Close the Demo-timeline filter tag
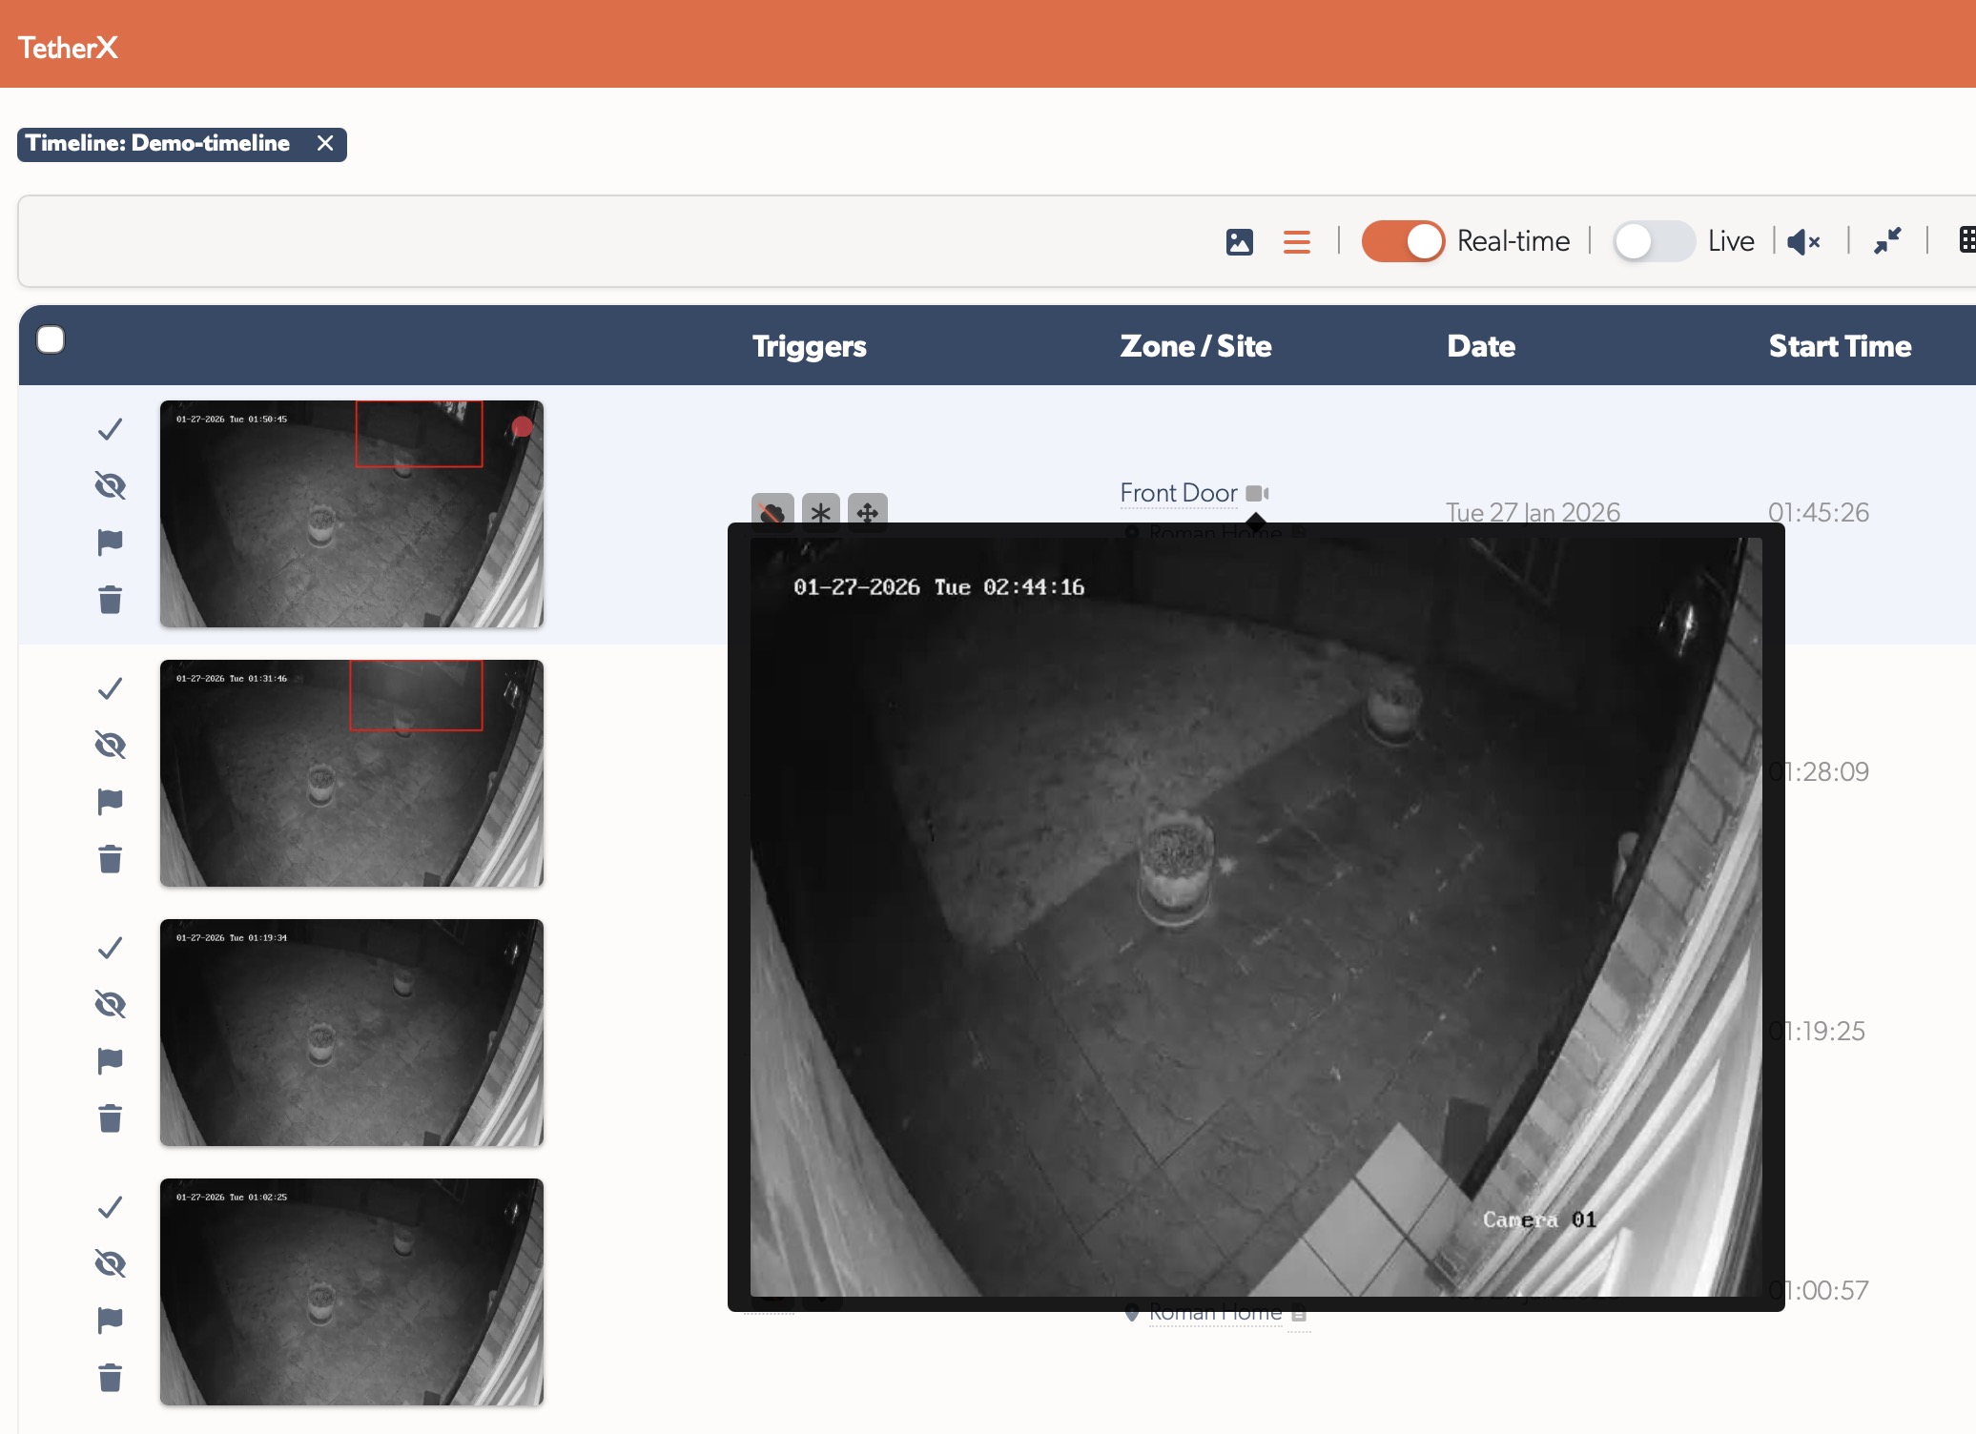Screen dimensions: 1976x1434 (324, 144)
